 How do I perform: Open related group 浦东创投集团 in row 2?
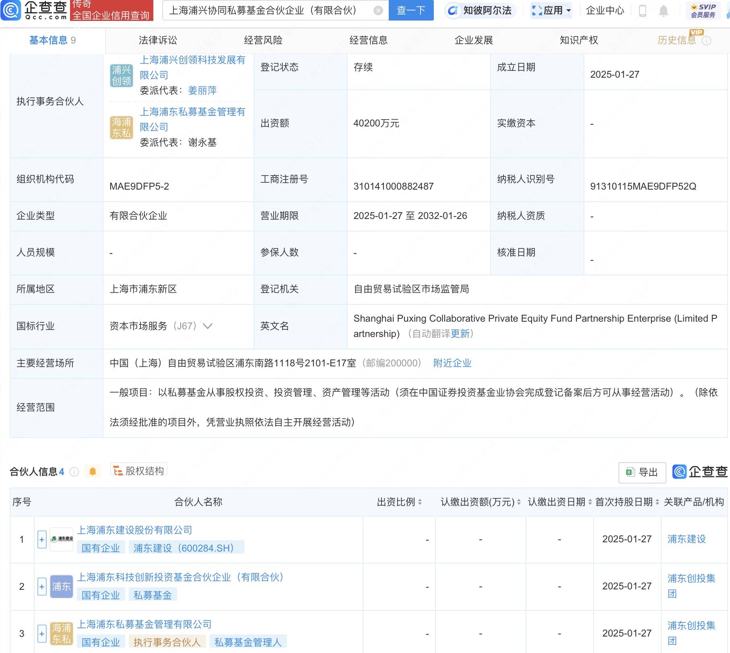tap(691, 586)
